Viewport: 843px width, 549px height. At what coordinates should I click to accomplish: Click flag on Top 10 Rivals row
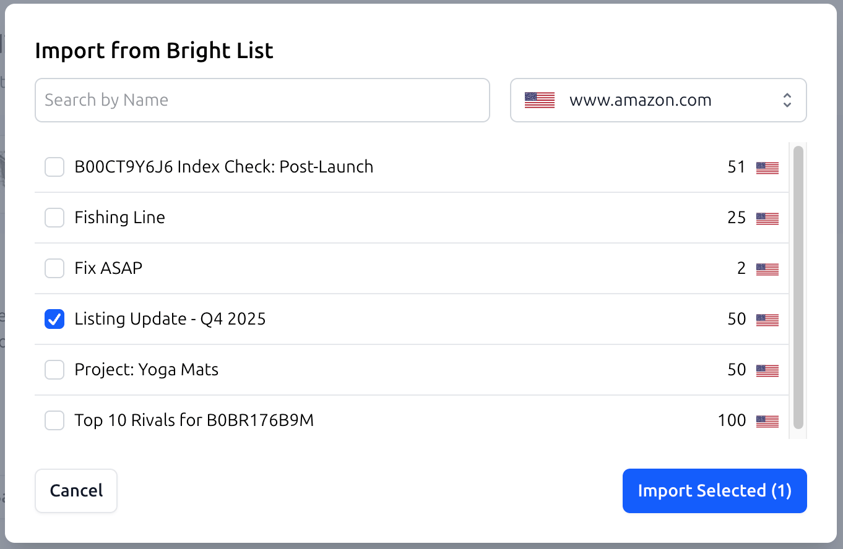[767, 421]
